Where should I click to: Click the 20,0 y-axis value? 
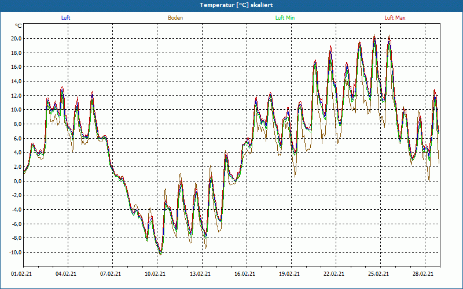[x=16, y=39]
